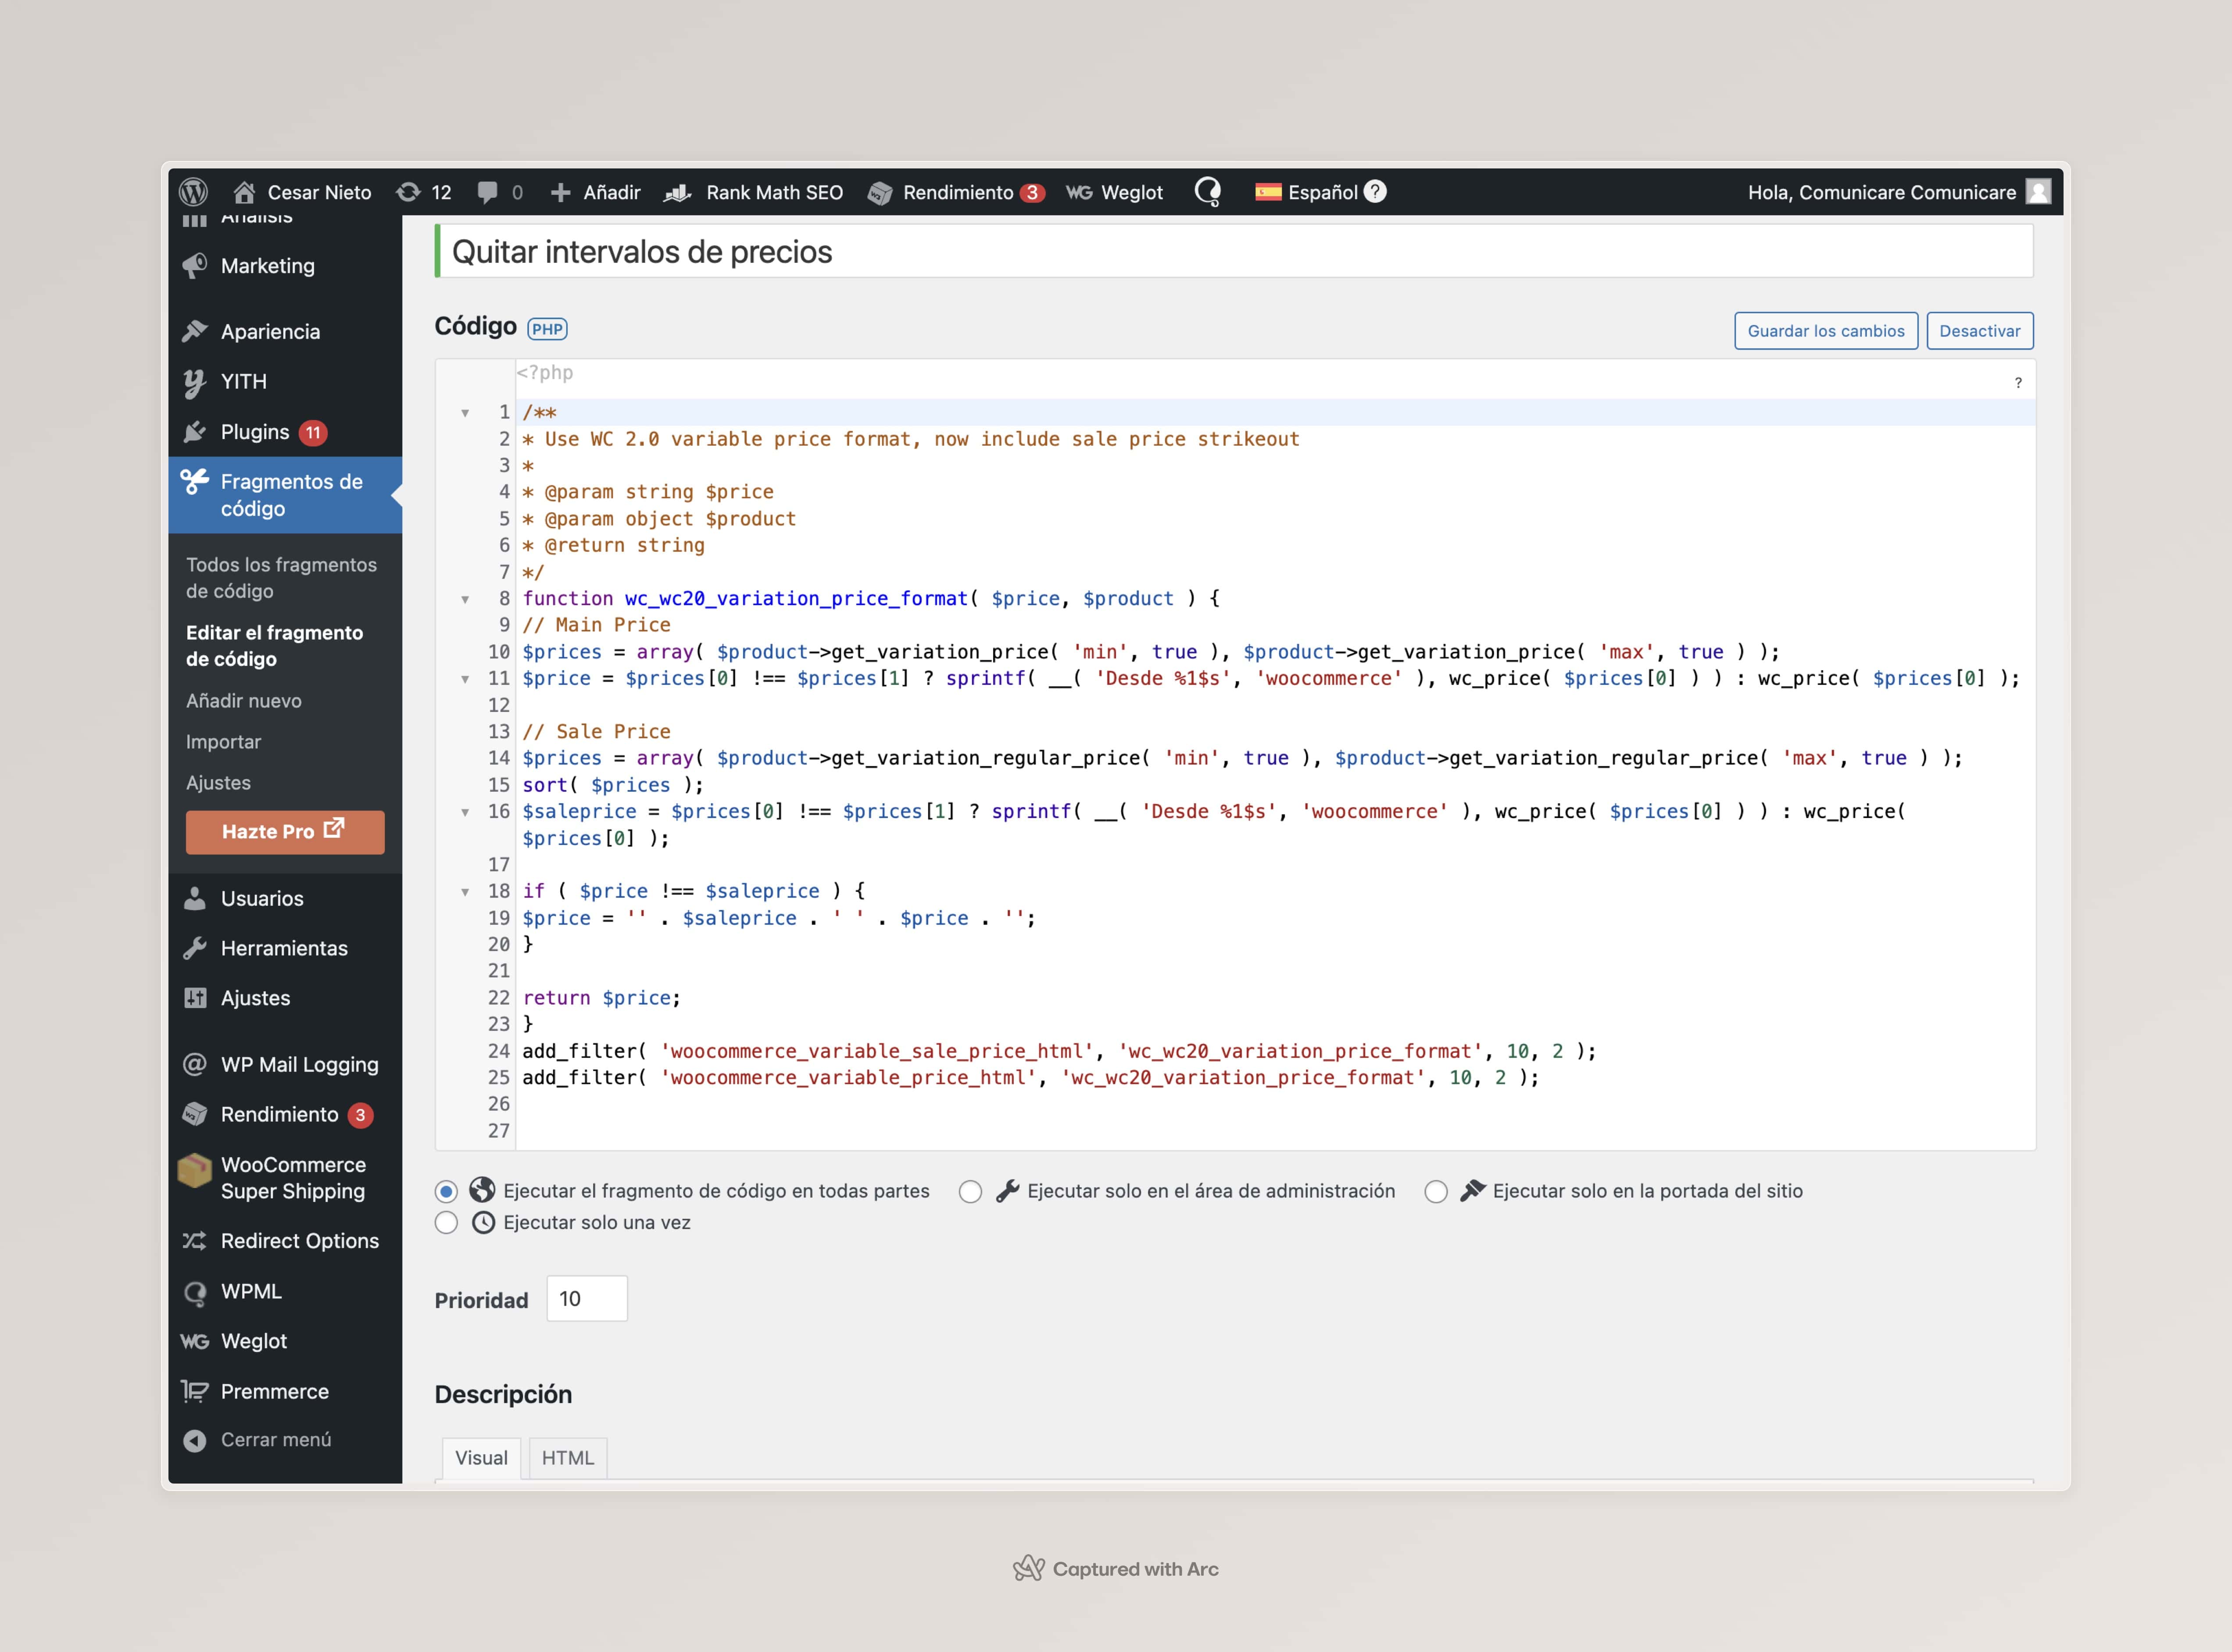
Task: Click the PHP badge beside Código
Action: pyautogui.click(x=547, y=329)
